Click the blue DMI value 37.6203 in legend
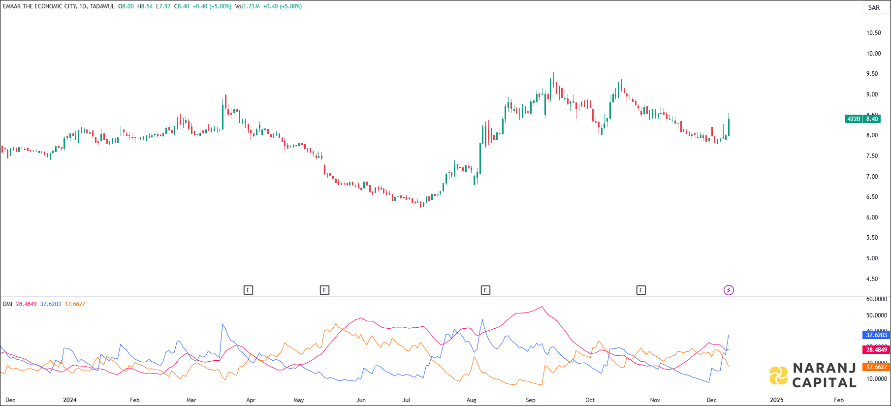The width and height of the screenshot is (891, 406). (51, 304)
